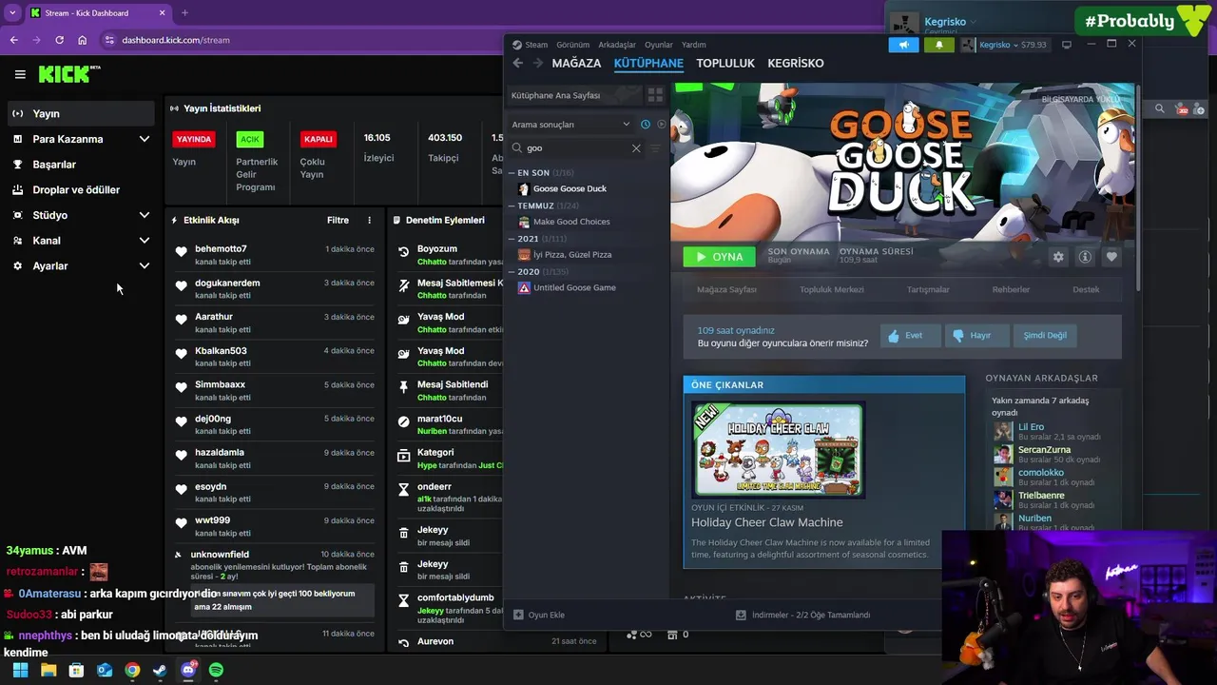This screenshot has width=1217, height=685.
Task: Go back in Steam navigation
Action: click(517, 63)
